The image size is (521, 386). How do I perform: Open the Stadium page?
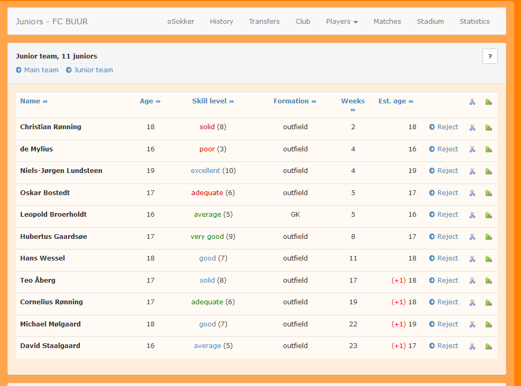tap(430, 21)
